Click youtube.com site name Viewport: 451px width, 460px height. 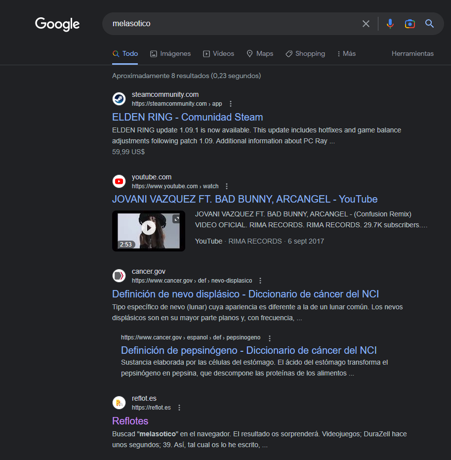pyautogui.click(x=152, y=177)
